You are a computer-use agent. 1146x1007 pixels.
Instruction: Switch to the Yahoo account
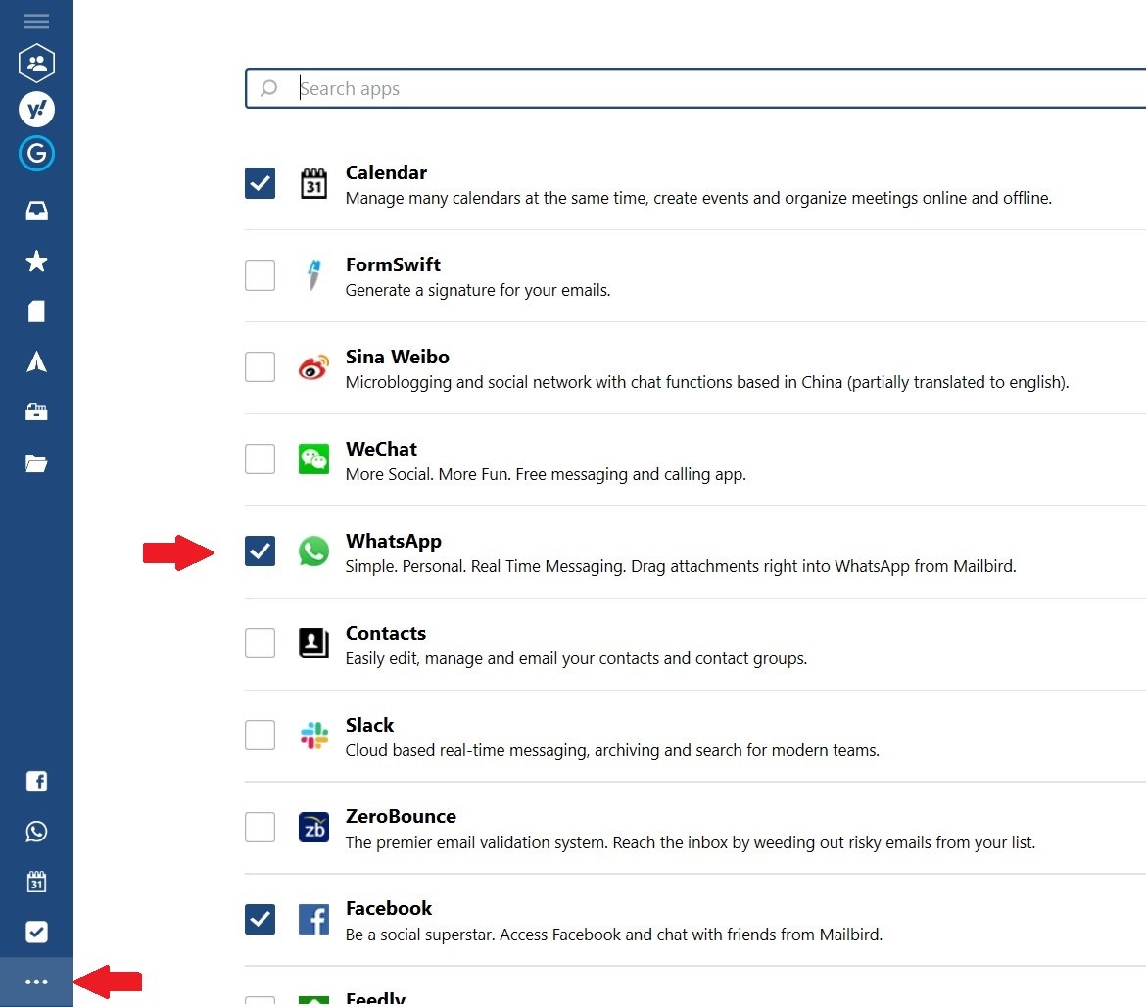pos(36,110)
